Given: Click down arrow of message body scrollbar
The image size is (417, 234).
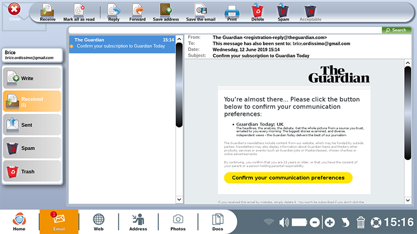Looking at the screenshot, I should (408, 200).
